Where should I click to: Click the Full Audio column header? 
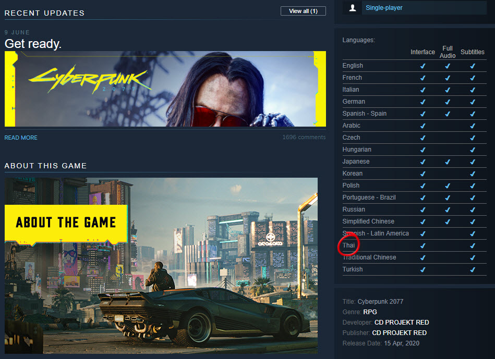pyautogui.click(x=448, y=52)
